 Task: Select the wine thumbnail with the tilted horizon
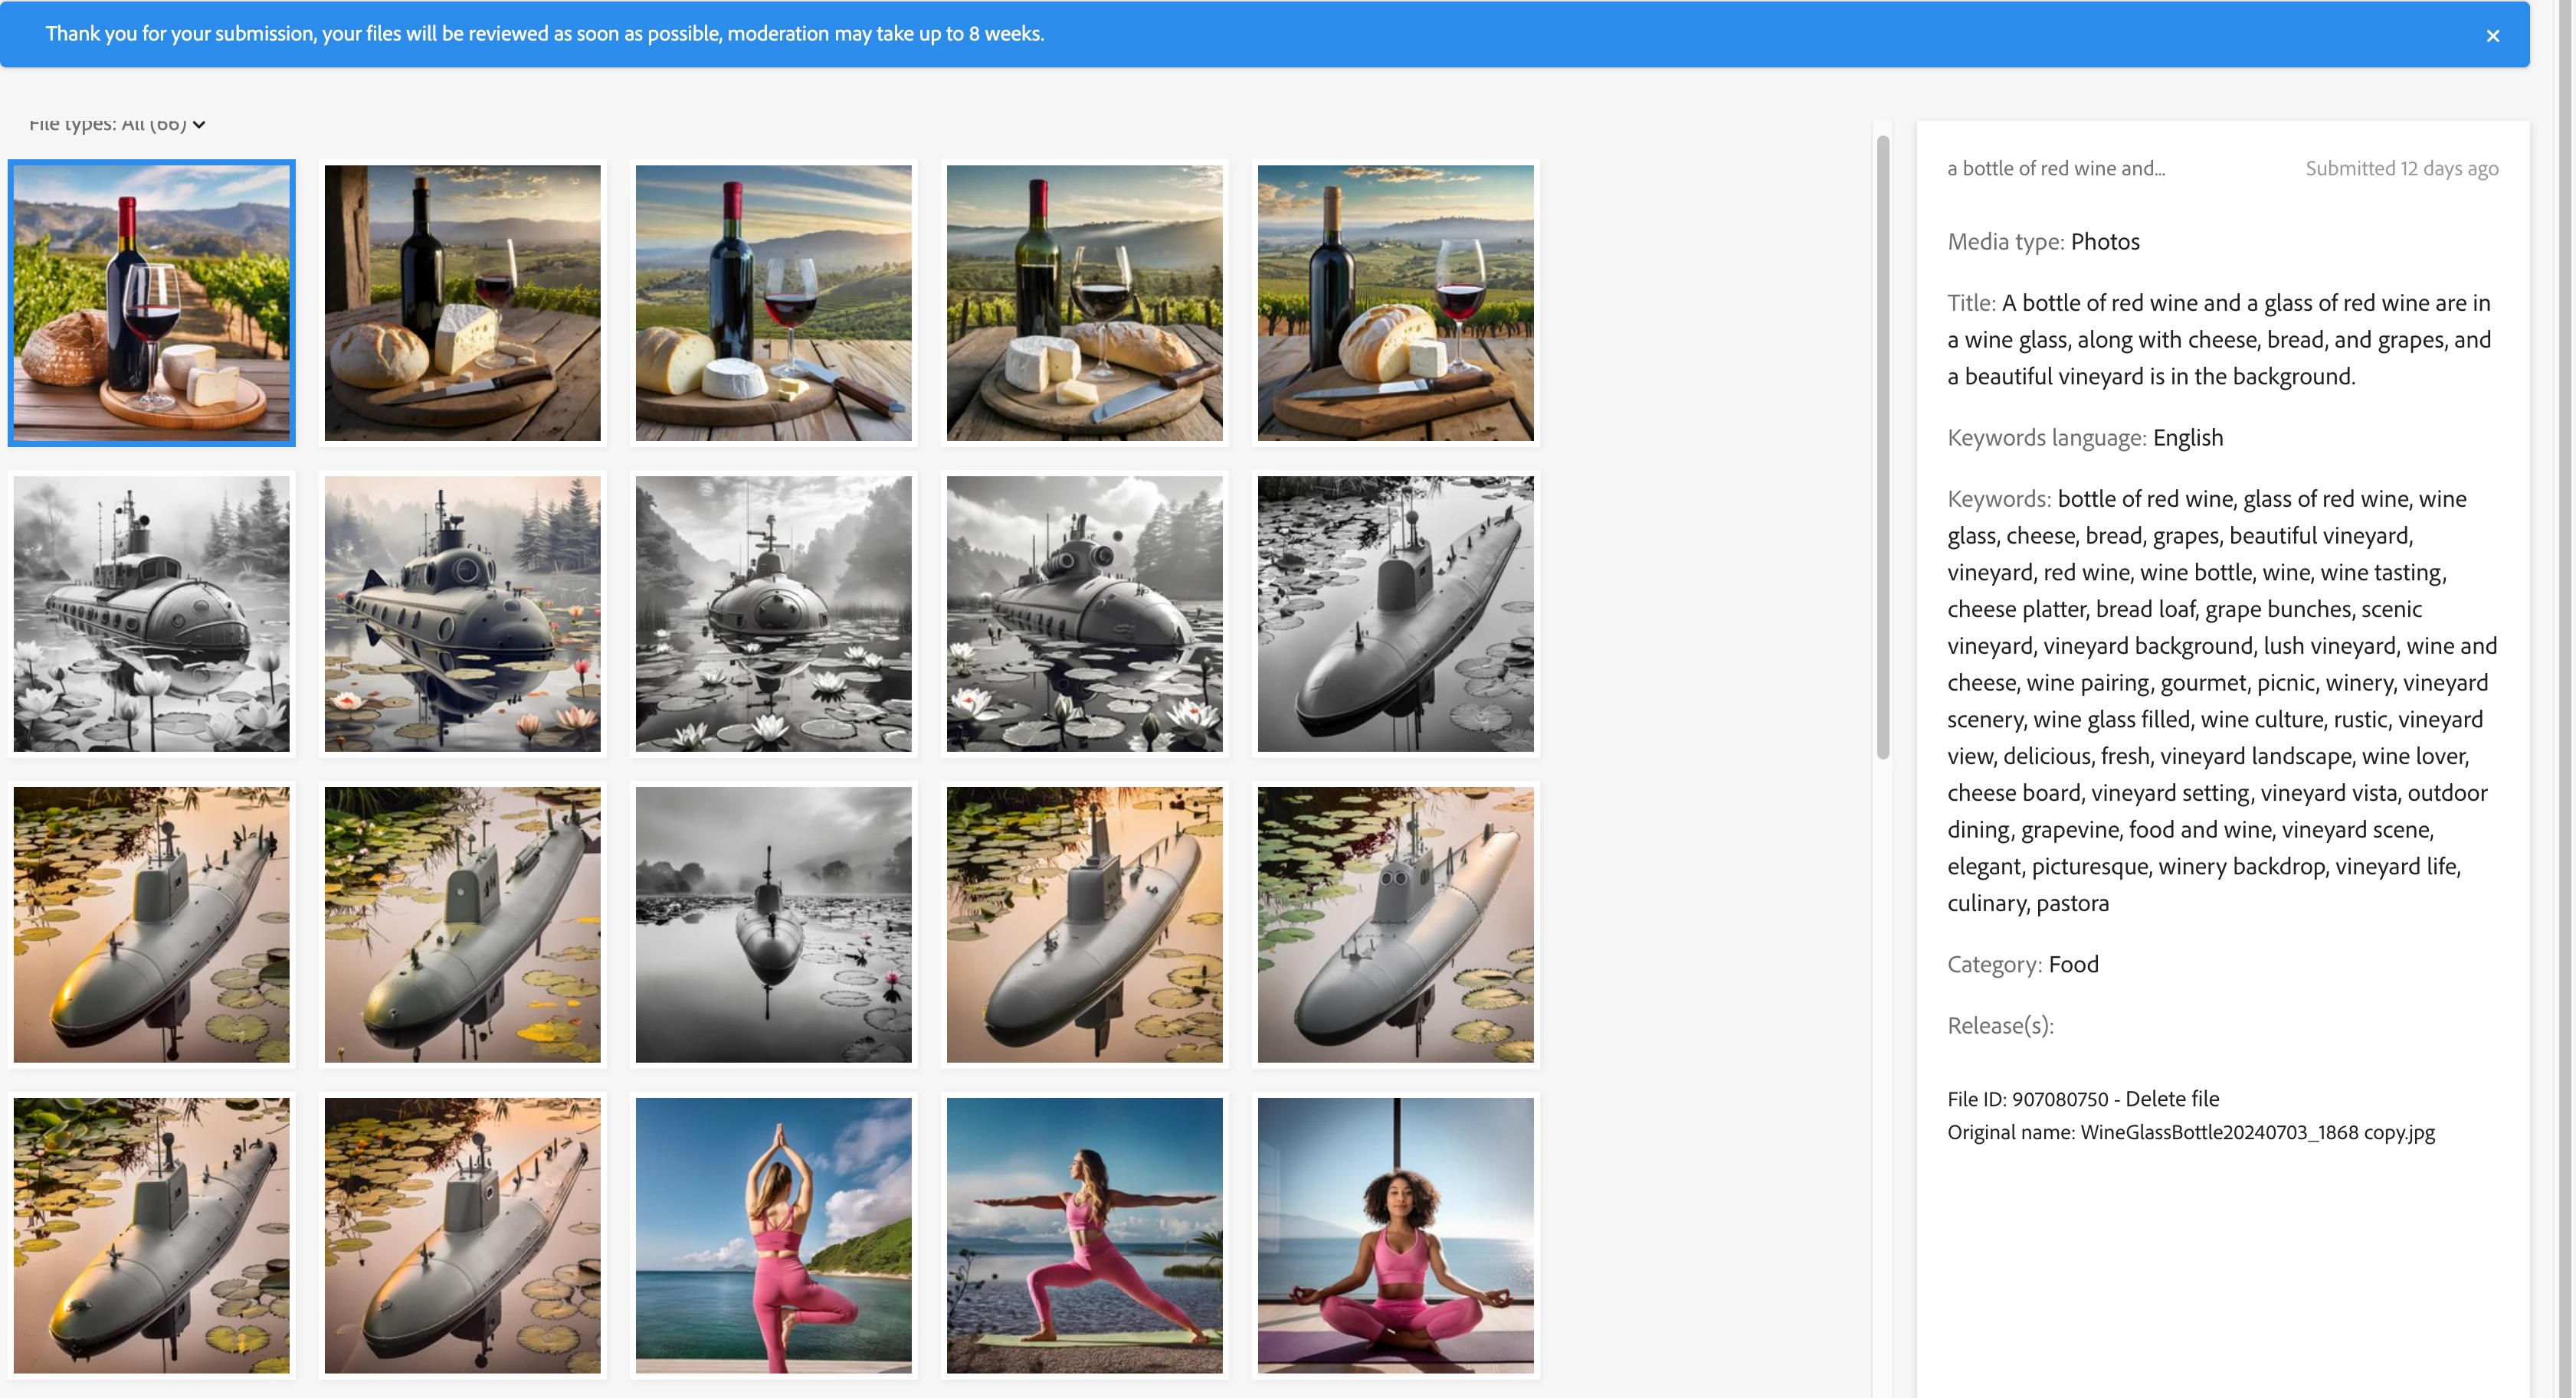(773, 302)
